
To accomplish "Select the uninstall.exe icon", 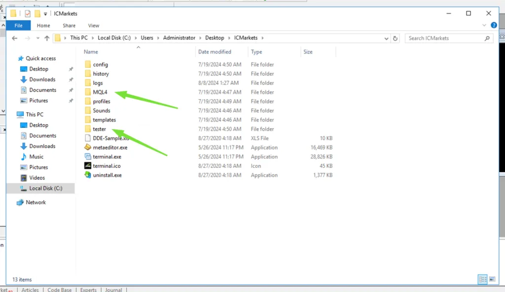I will tap(88, 175).
